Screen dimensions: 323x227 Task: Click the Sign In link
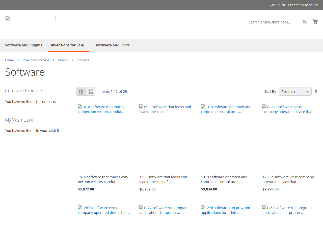click(x=274, y=5)
